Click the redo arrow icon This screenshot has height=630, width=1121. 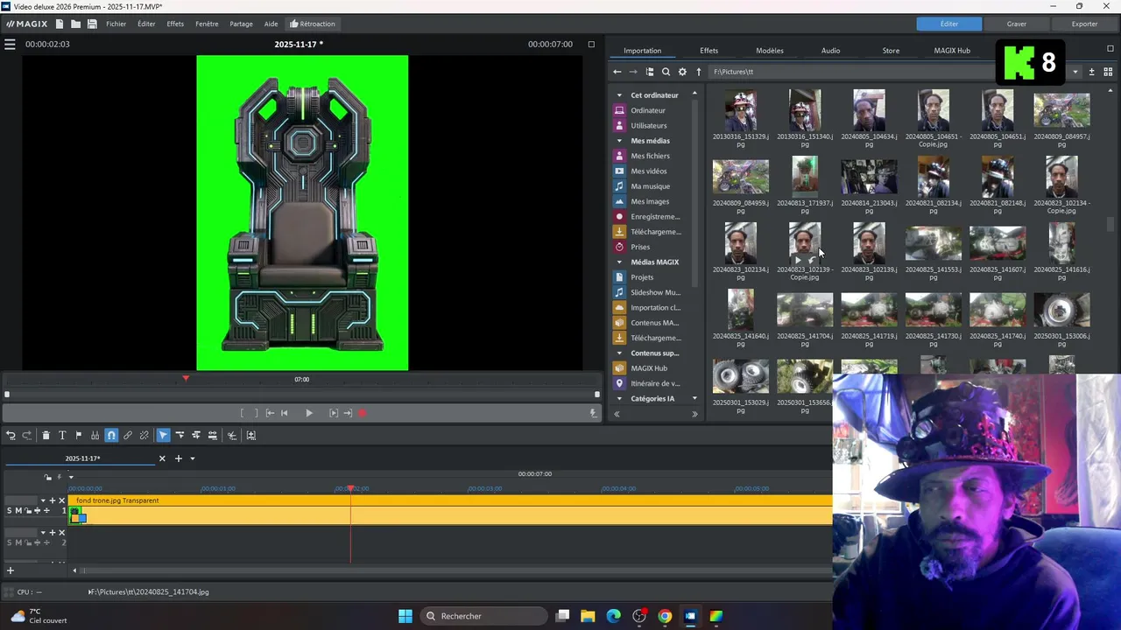pyautogui.click(x=26, y=435)
